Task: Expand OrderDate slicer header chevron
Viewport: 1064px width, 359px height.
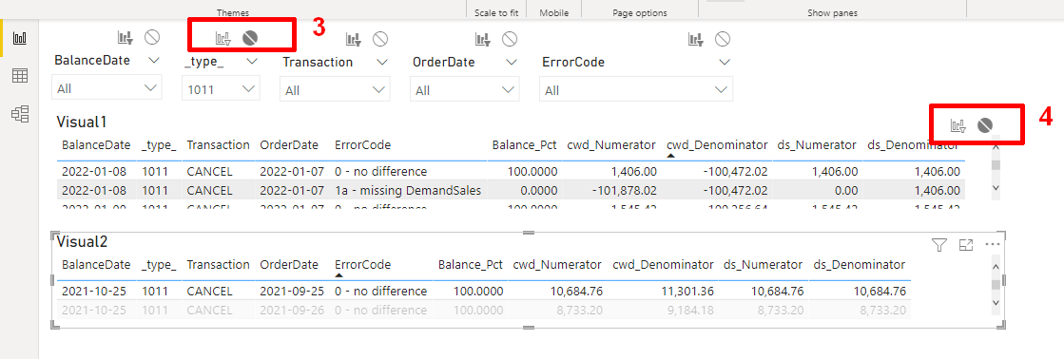Action: pos(512,62)
